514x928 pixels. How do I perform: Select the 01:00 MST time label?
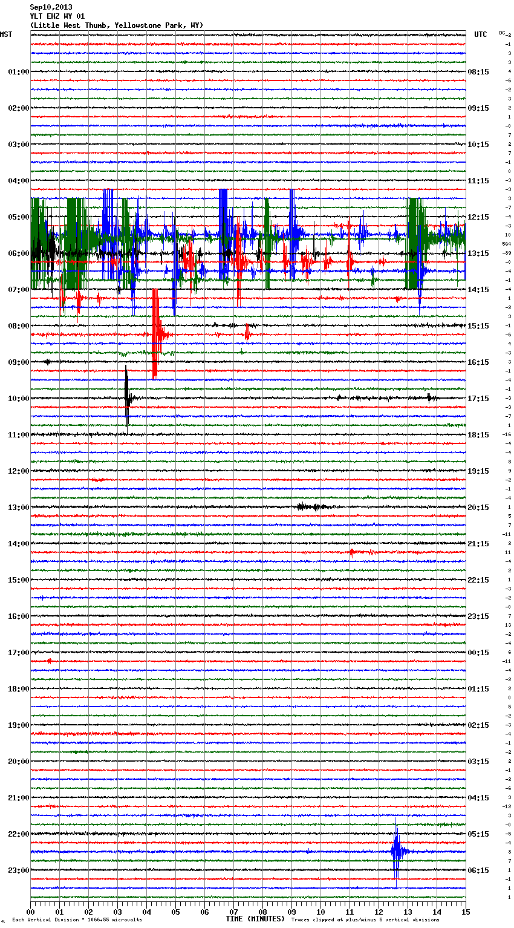19,72
